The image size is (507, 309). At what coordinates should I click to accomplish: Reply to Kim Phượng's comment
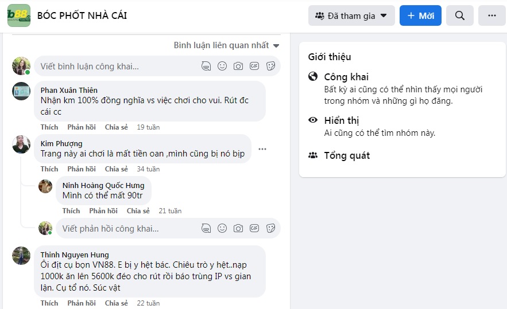[x=82, y=169]
